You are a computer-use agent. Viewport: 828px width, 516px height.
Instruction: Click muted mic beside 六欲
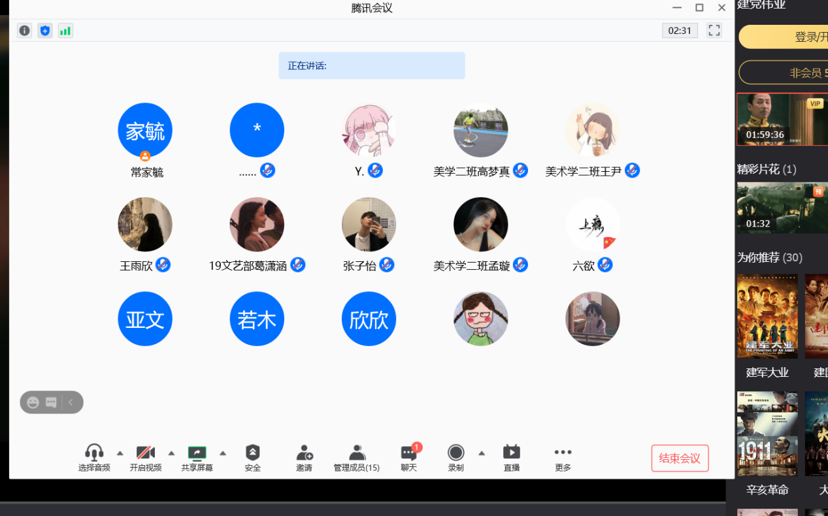605,265
